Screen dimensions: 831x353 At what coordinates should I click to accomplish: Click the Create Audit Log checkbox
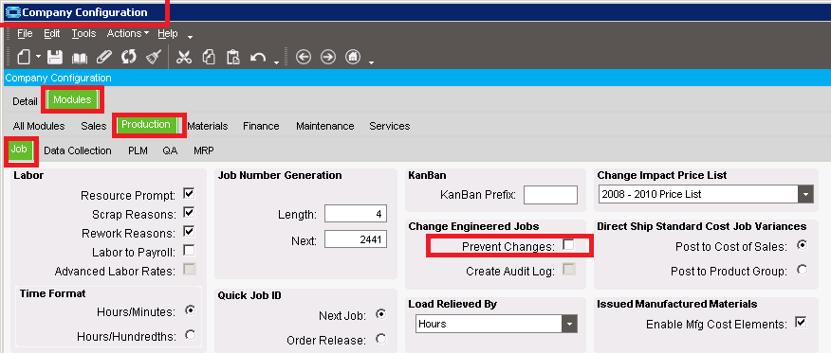point(568,269)
